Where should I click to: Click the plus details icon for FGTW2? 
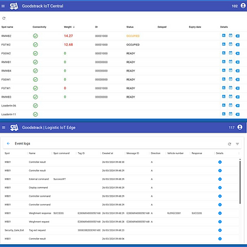pos(224,44)
